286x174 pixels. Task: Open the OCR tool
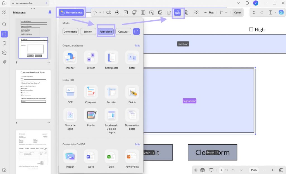coord(70,94)
